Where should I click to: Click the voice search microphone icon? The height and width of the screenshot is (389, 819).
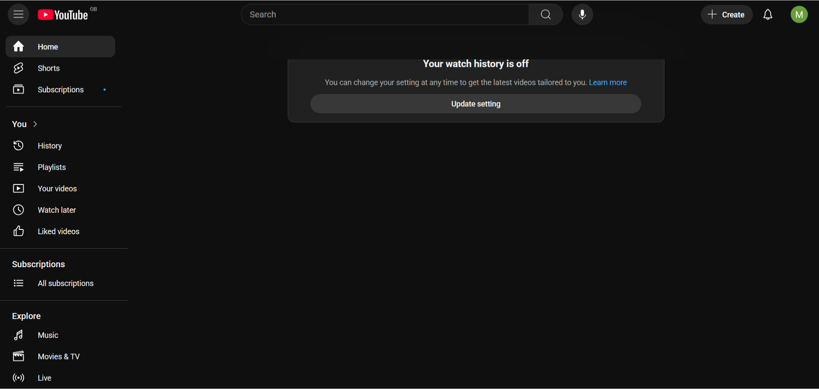[582, 14]
